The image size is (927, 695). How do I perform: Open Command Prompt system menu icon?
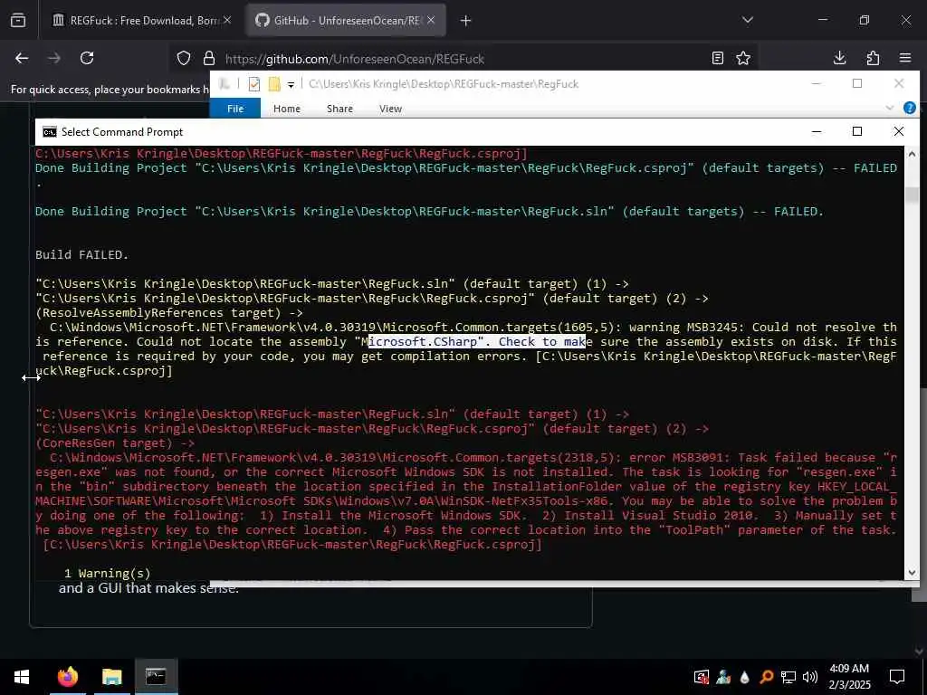click(x=50, y=132)
